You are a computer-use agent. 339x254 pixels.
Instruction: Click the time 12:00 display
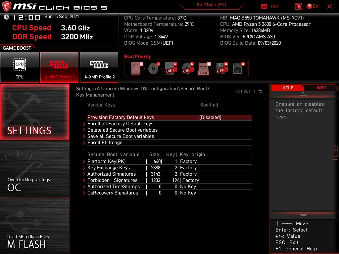26,17
